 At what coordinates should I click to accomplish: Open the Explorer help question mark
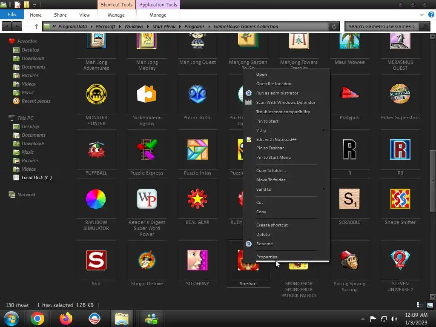[431, 15]
